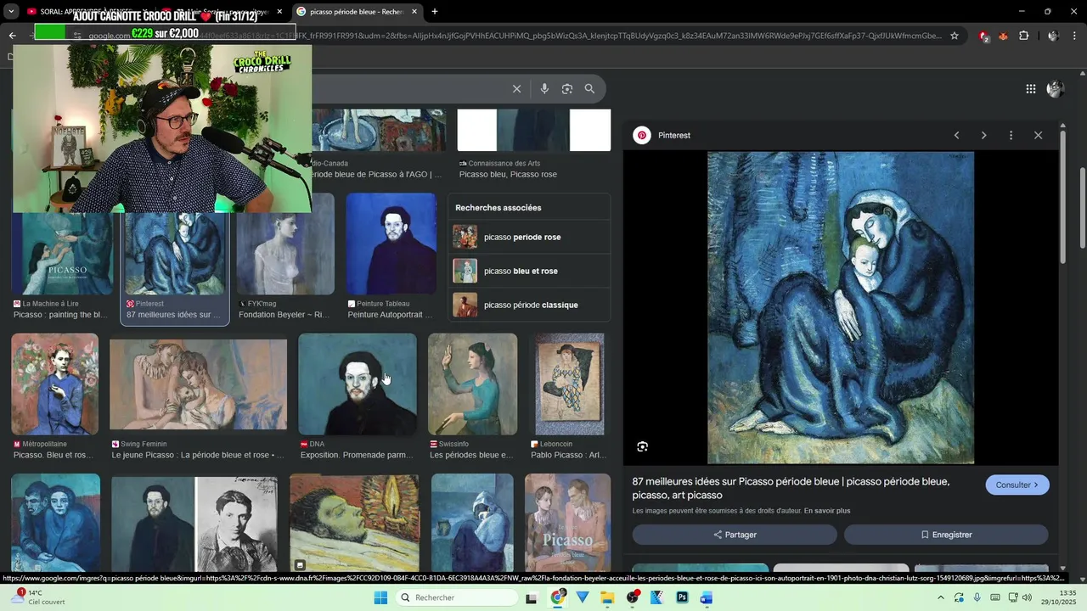Open the Google apps grid

click(1030, 88)
